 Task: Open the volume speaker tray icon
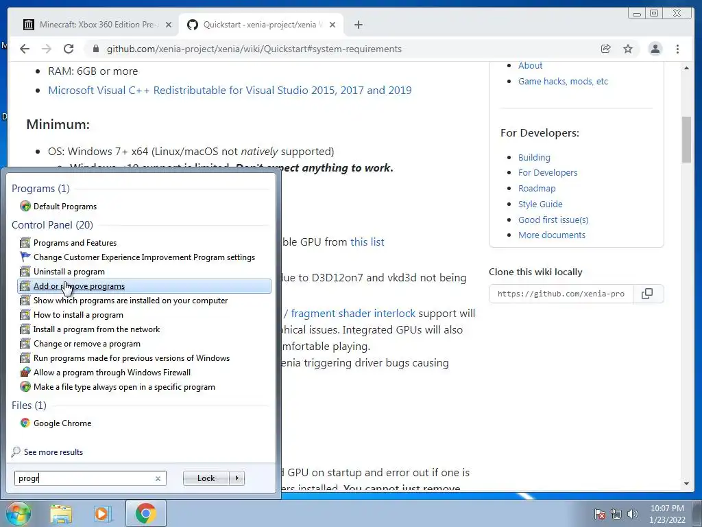[632, 514]
